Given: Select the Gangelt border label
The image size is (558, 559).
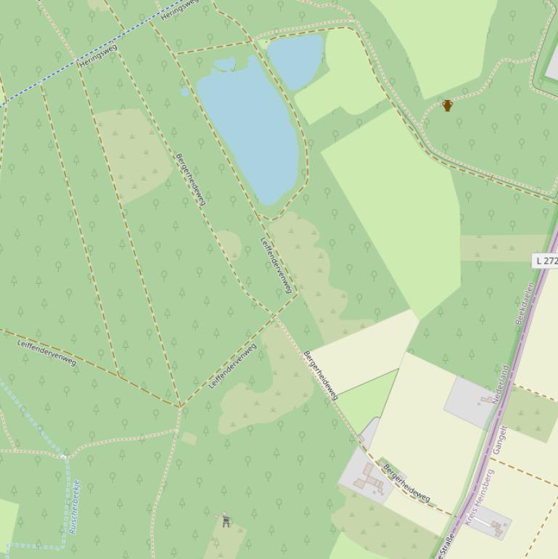Looking at the screenshot, I should coord(500,440).
